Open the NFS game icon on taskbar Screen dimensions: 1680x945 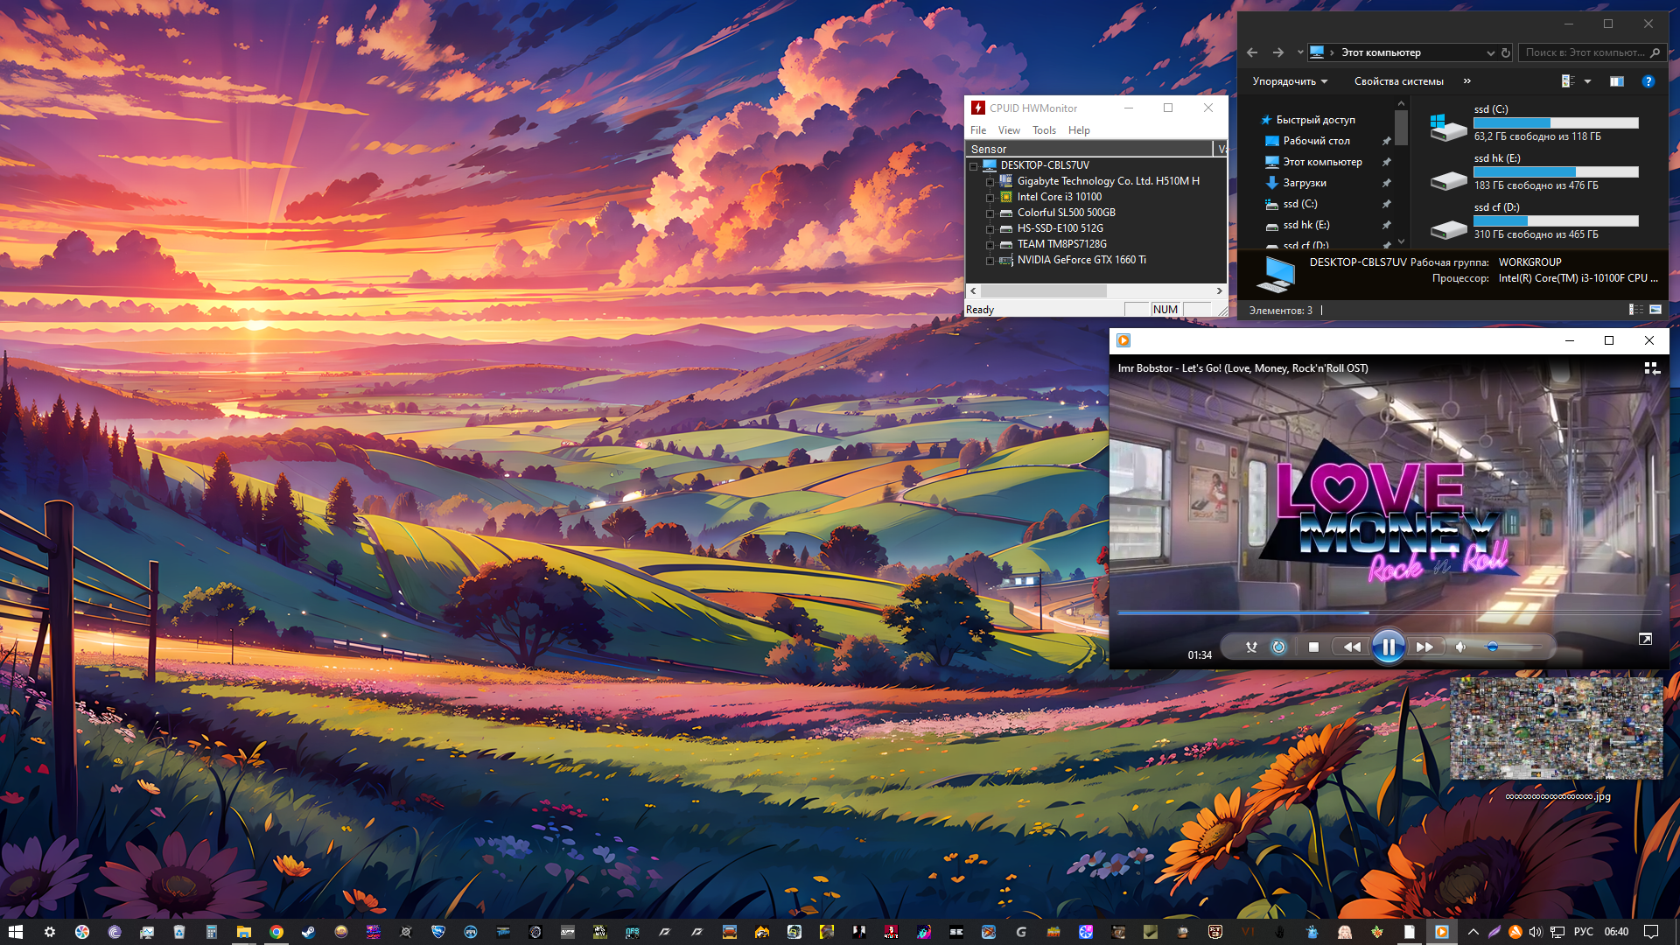tap(633, 932)
